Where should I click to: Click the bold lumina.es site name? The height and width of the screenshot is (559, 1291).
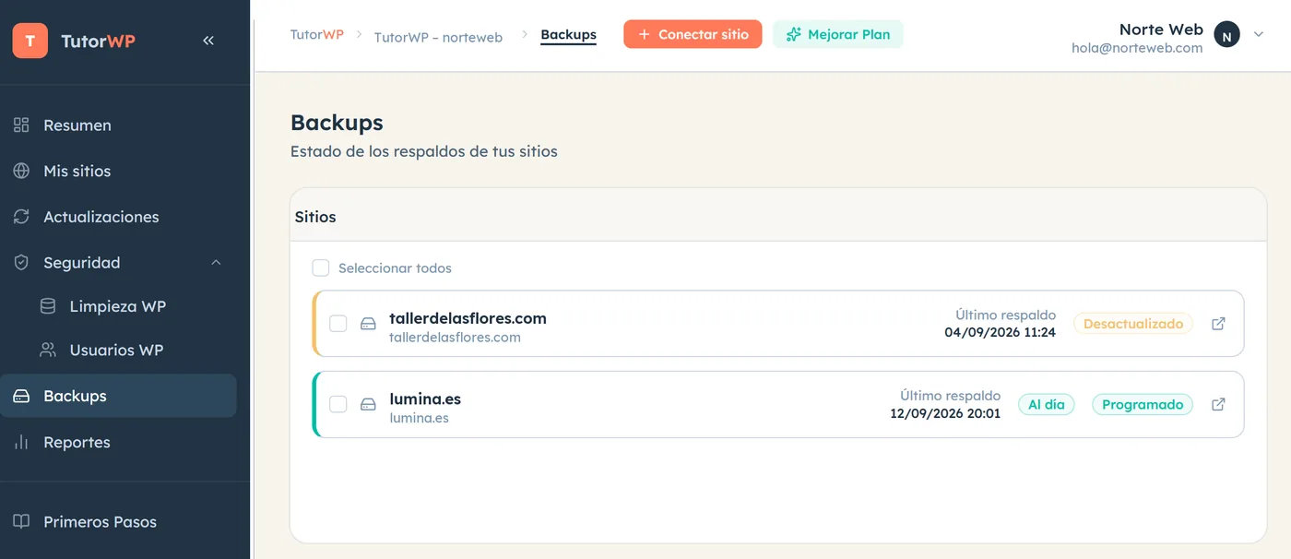click(425, 399)
